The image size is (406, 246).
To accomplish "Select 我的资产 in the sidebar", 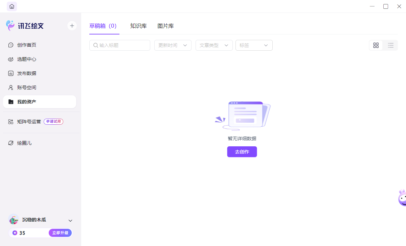I will click(x=40, y=102).
